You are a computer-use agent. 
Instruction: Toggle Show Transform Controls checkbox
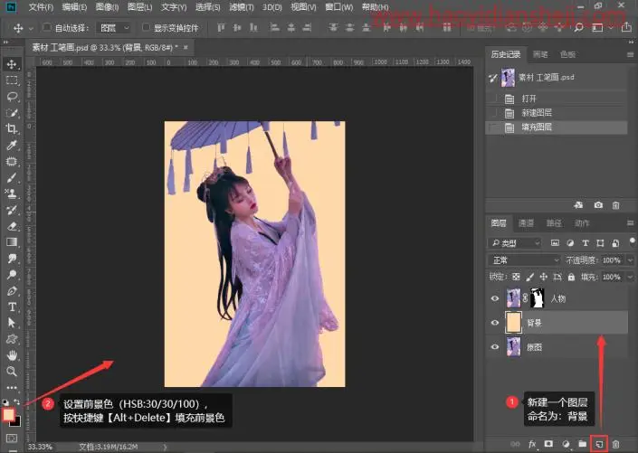point(146,27)
